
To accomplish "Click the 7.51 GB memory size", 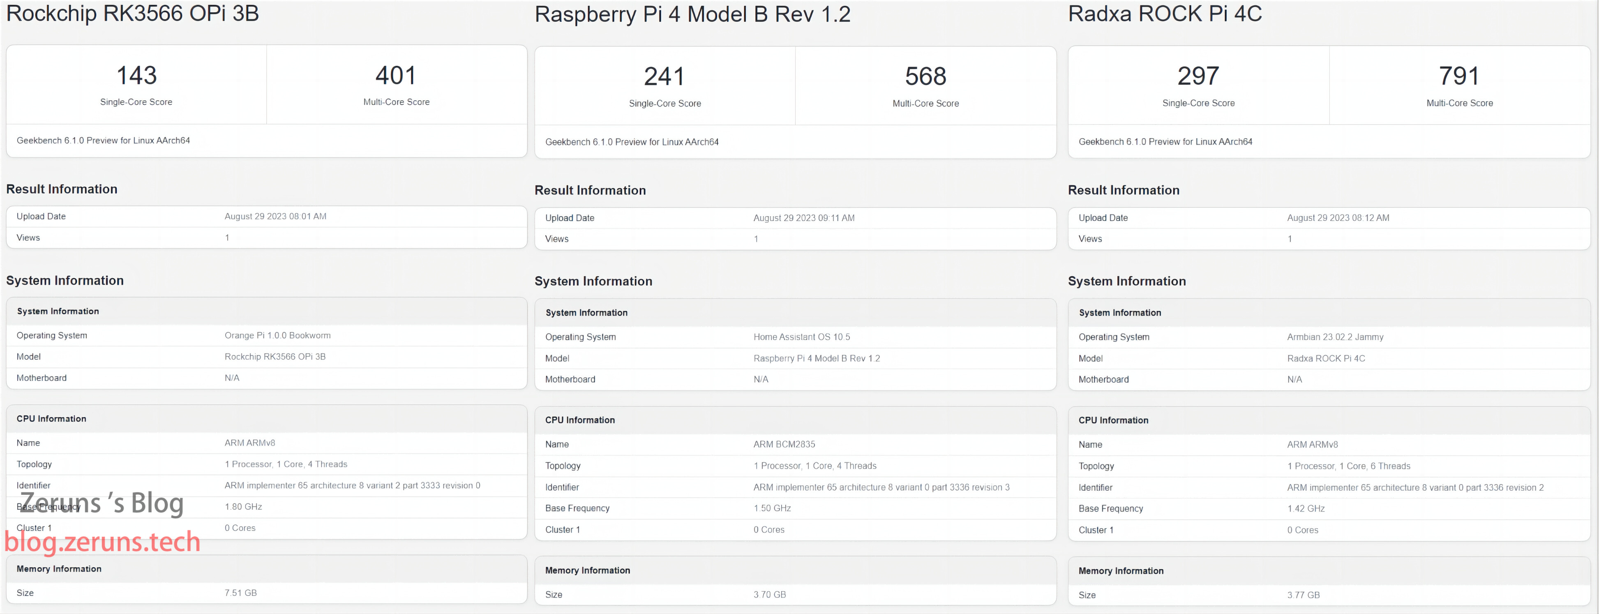I will (240, 593).
